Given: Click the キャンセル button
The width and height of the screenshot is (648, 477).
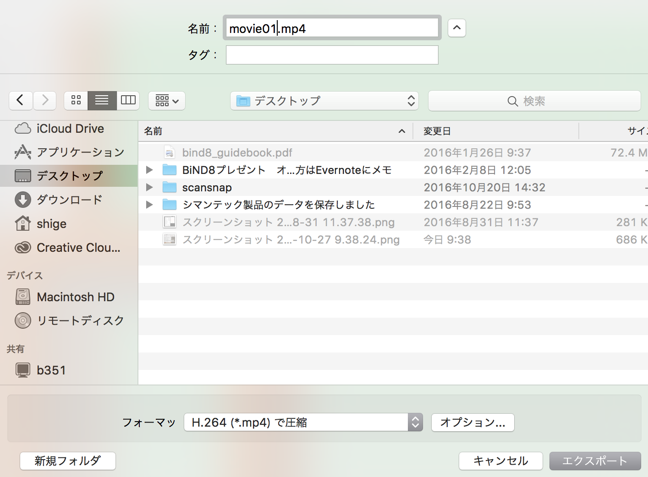Looking at the screenshot, I should point(500,461).
